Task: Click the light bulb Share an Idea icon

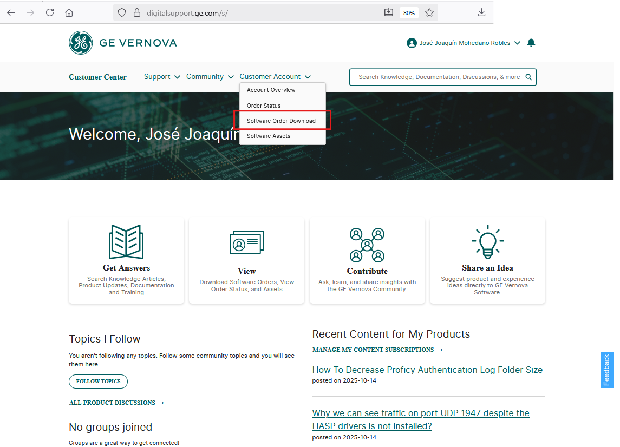Action: point(487,242)
